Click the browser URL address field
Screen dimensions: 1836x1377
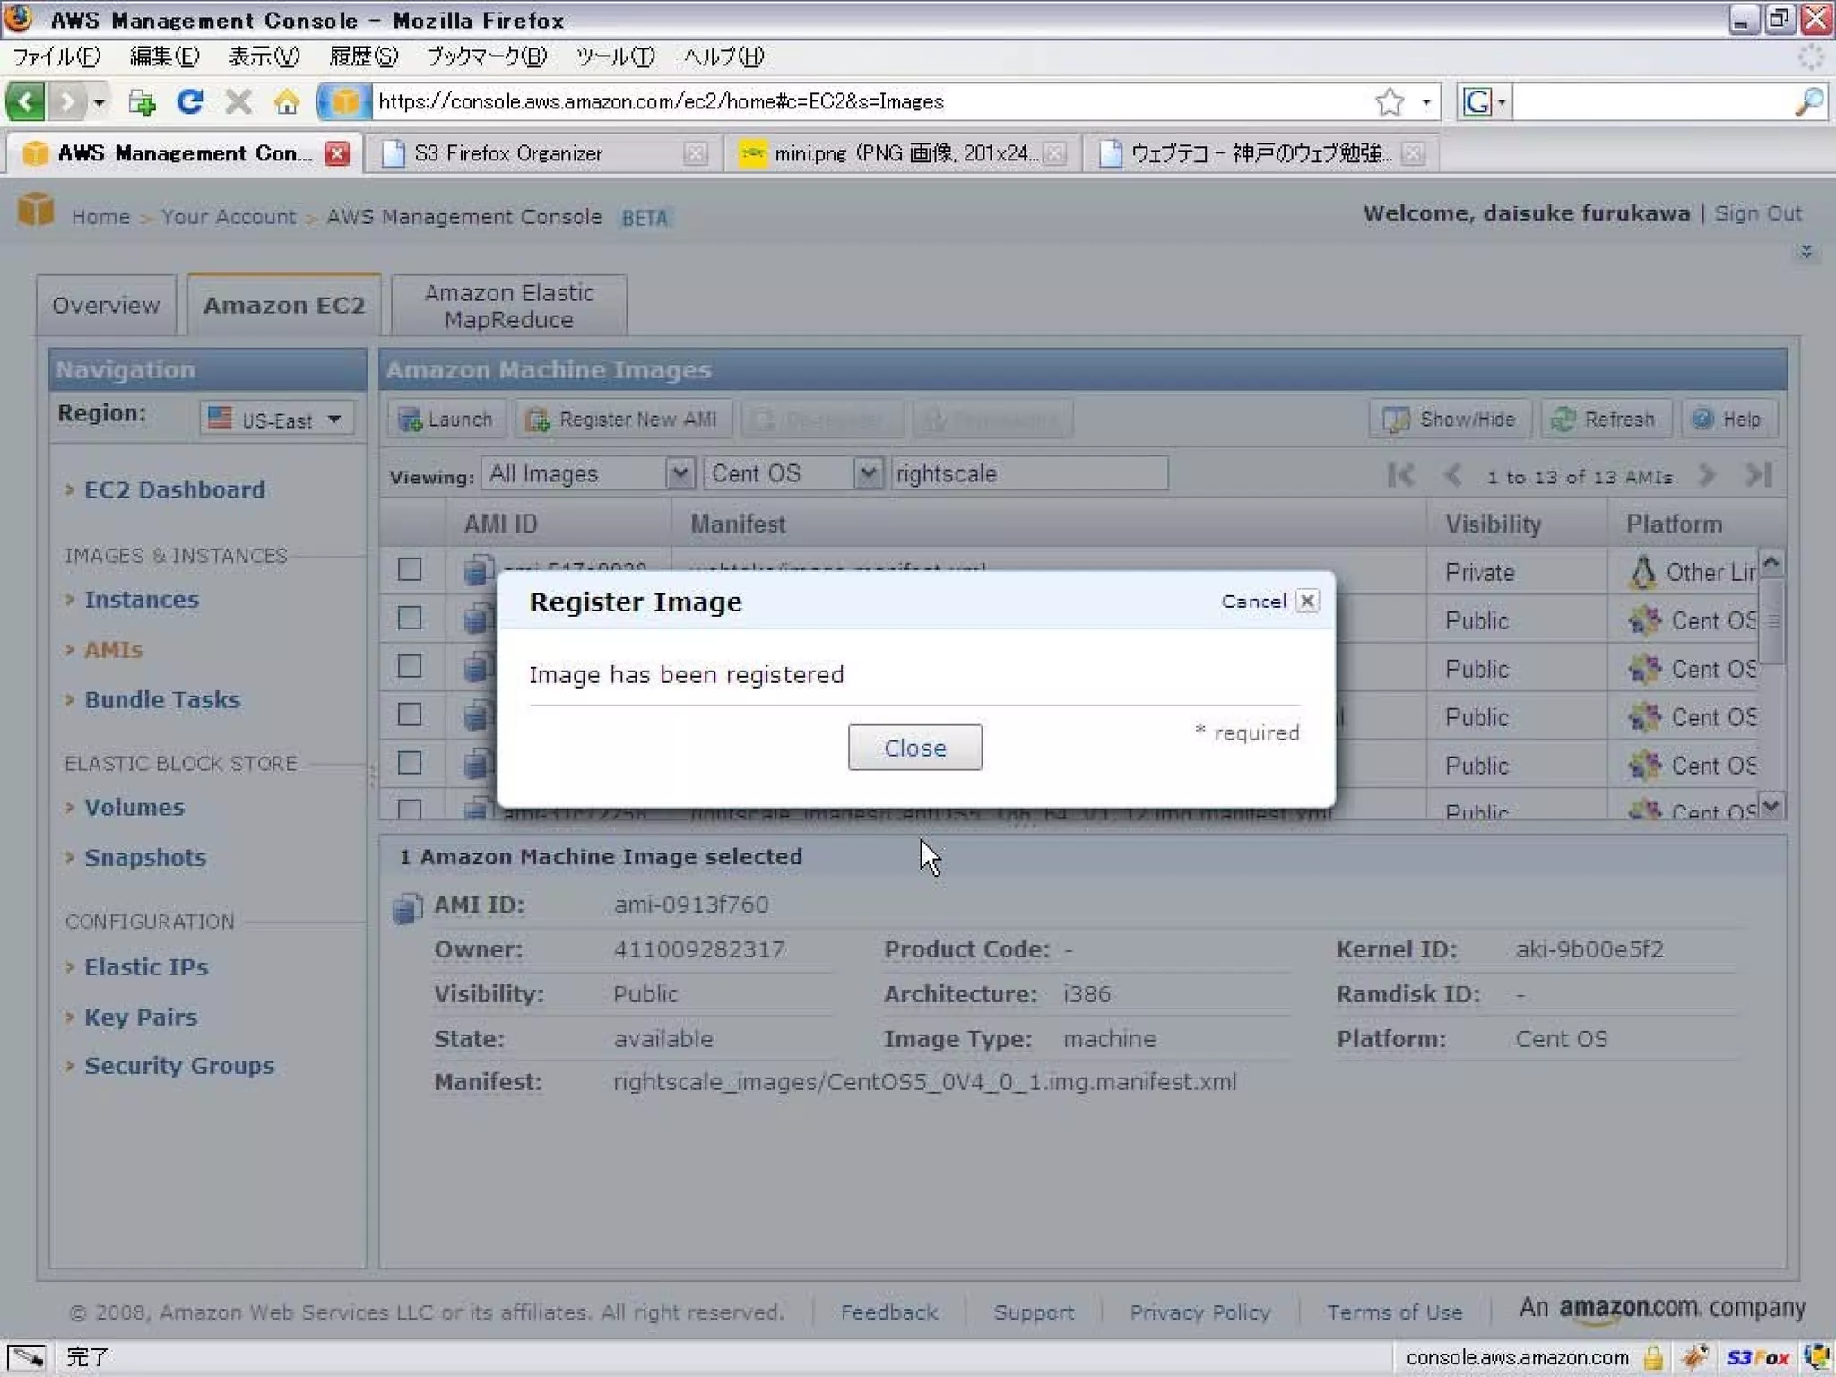pyautogui.click(x=870, y=101)
